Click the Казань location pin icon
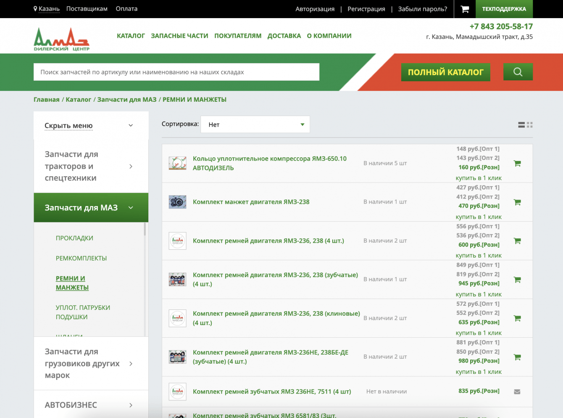 click(x=35, y=8)
